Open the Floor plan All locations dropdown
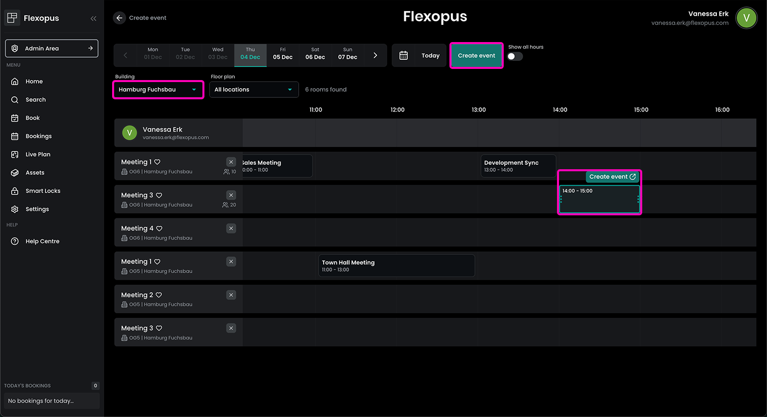 254,90
